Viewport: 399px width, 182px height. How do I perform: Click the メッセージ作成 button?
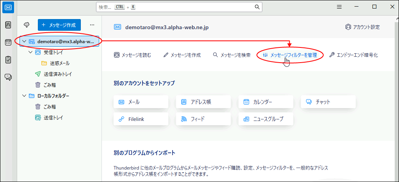(59, 25)
